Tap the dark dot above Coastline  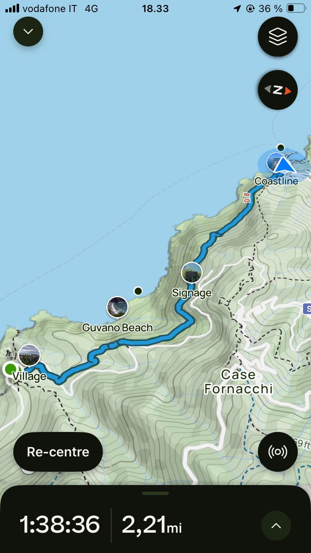(x=281, y=147)
